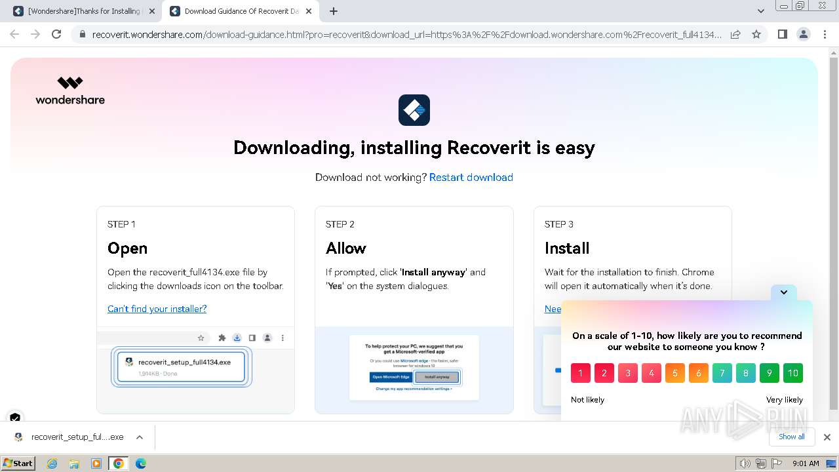The image size is (839, 472).
Task: Open the downloaded recoverit_setup exe file
Action: (69, 437)
